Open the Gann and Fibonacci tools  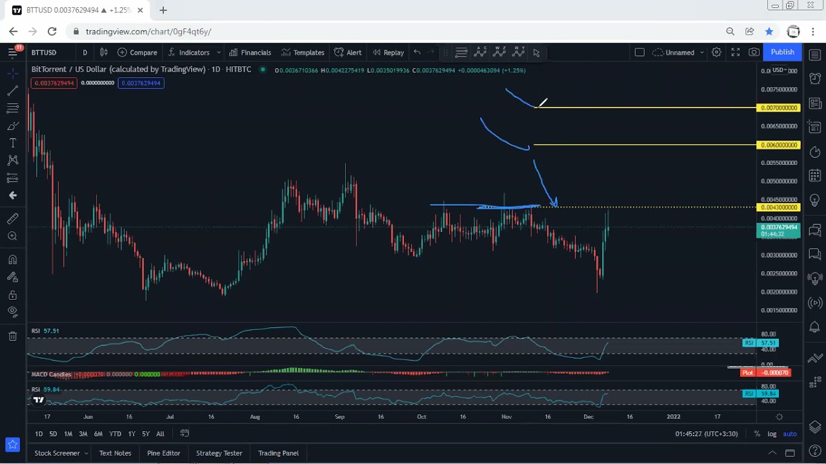(x=12, y=108)
